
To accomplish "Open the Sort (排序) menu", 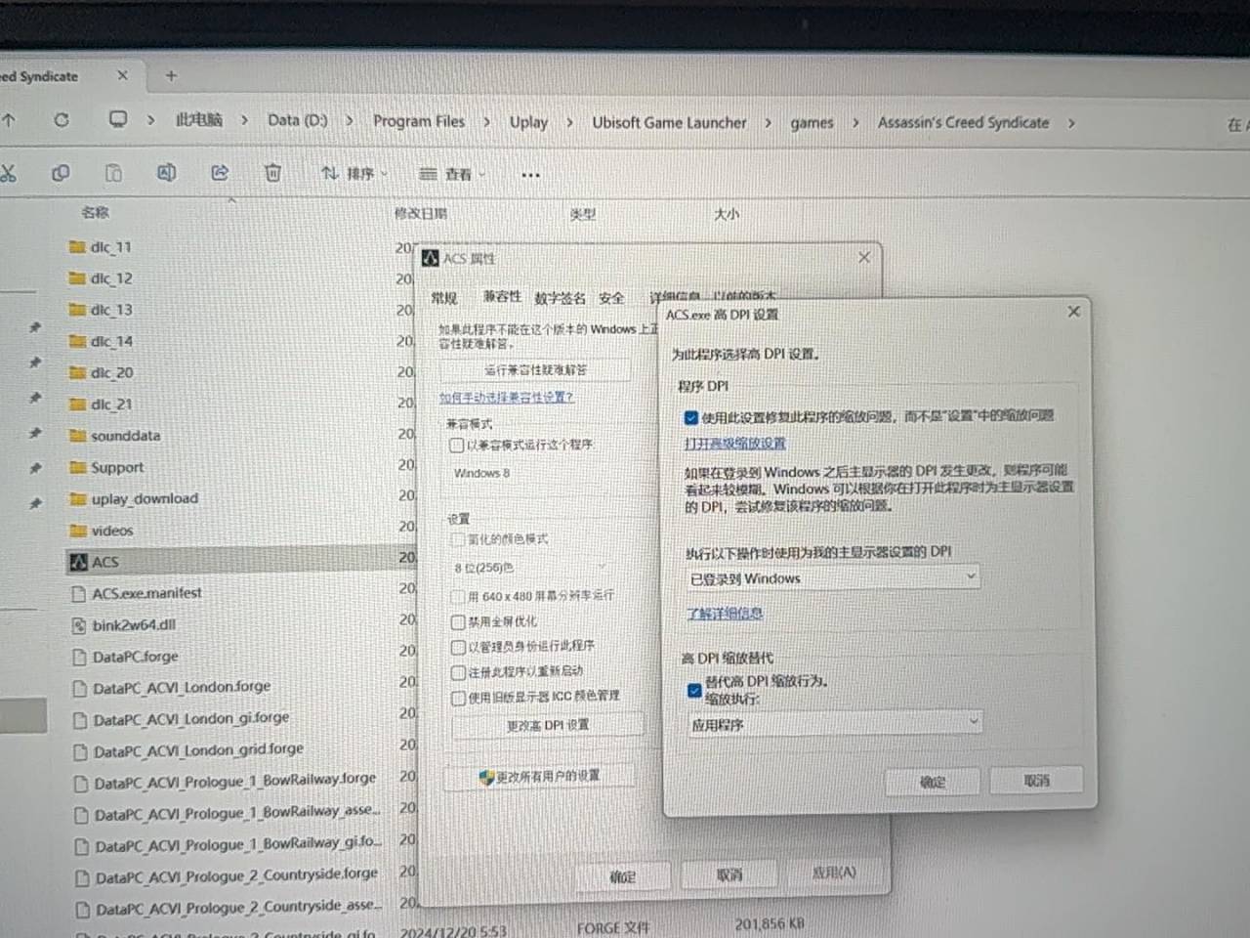I will pos(354,174).
